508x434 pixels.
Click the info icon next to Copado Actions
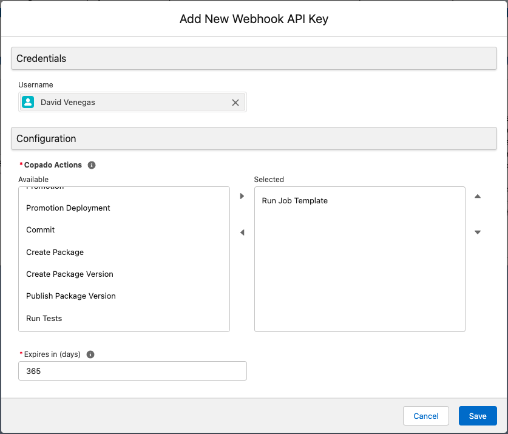click(92, 164)
